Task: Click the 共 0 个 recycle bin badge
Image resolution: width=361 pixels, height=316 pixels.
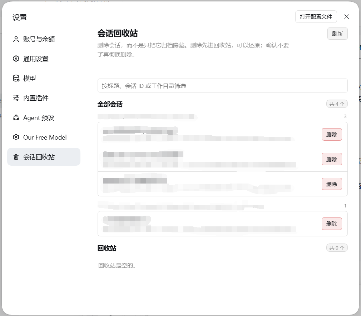Action: pos(337,248)
